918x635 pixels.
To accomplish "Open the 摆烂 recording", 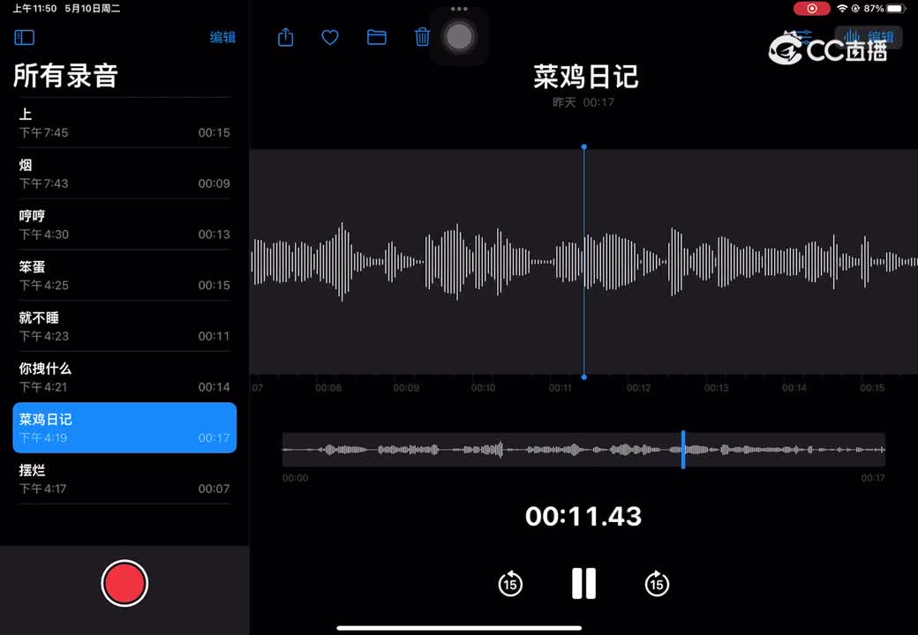I will coord(124,479).
